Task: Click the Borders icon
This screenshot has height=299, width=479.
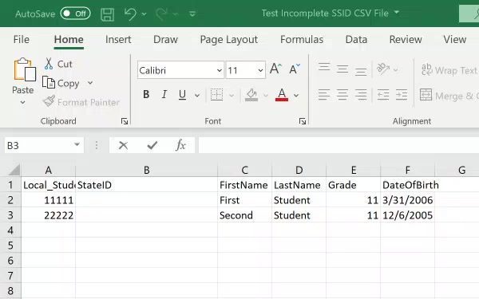Action: tap(216, 95)
